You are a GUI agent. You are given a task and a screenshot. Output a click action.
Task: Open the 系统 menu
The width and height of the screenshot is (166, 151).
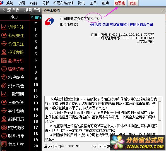tap(10, 3)
